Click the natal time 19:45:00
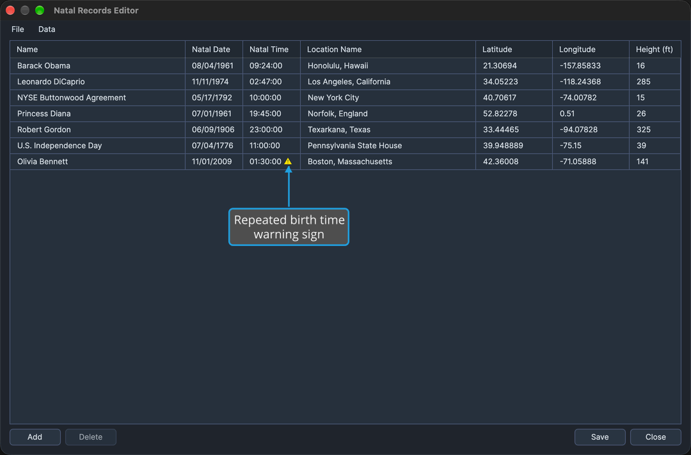This screenshot has height=455, width=691. (271, 114)
